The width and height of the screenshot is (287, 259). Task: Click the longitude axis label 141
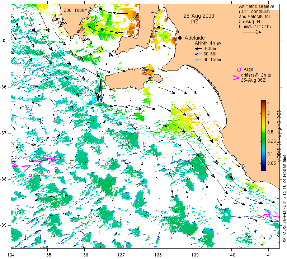coord(268,255)
